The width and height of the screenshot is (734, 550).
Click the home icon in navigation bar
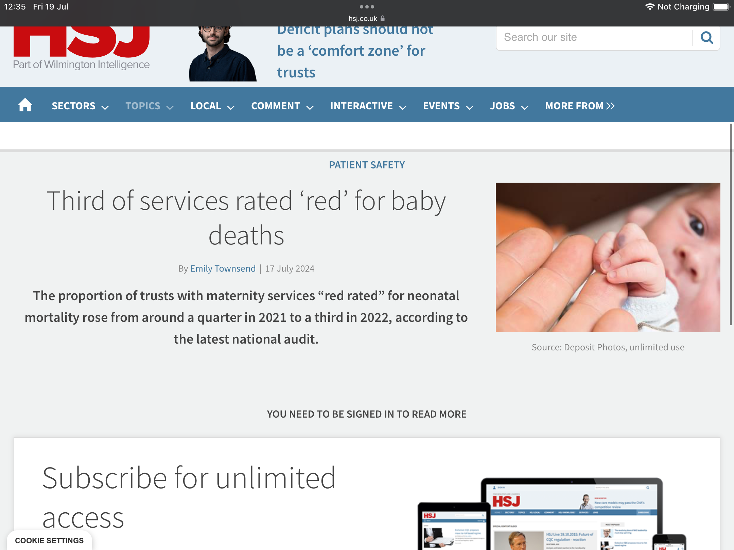point(25,105)
